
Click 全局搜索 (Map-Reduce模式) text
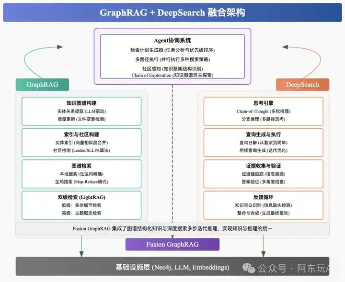pos(81,182)
